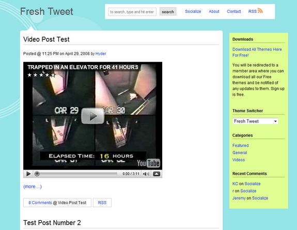
Task: Click the large play overlay on video
Action: click(92, 116)
